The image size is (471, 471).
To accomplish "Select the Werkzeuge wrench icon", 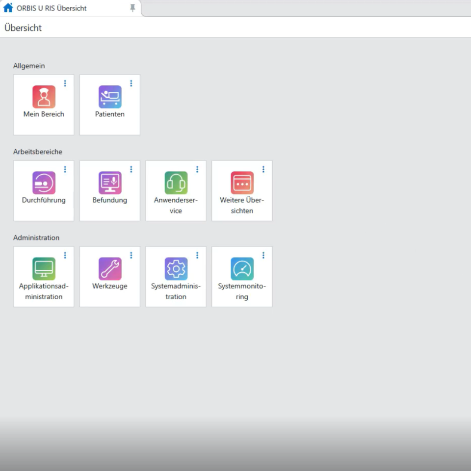I will pyautogui.click(x=110, y=268).
